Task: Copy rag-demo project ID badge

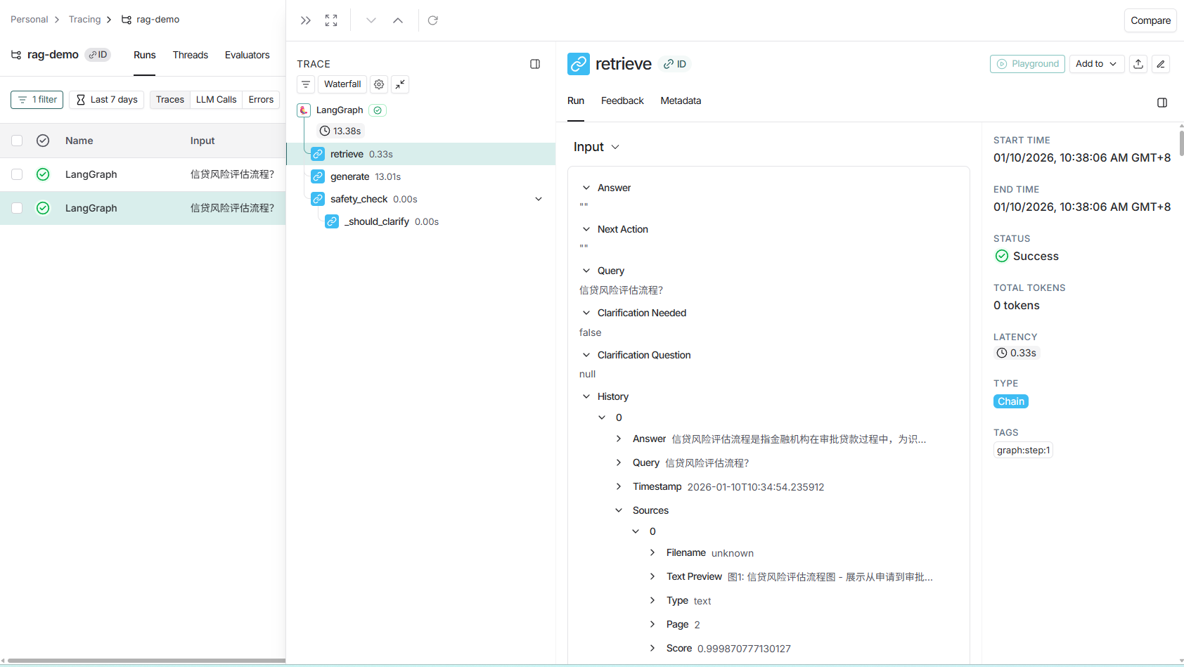Action: 98,55
